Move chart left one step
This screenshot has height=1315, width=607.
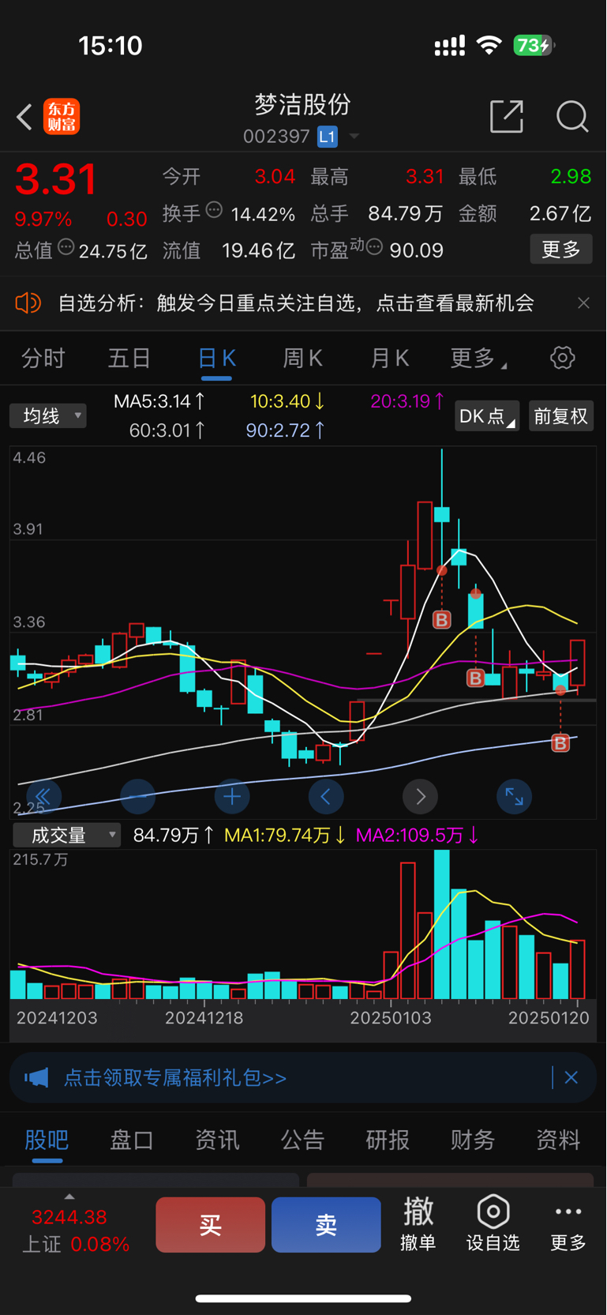[x=326, y=796]
